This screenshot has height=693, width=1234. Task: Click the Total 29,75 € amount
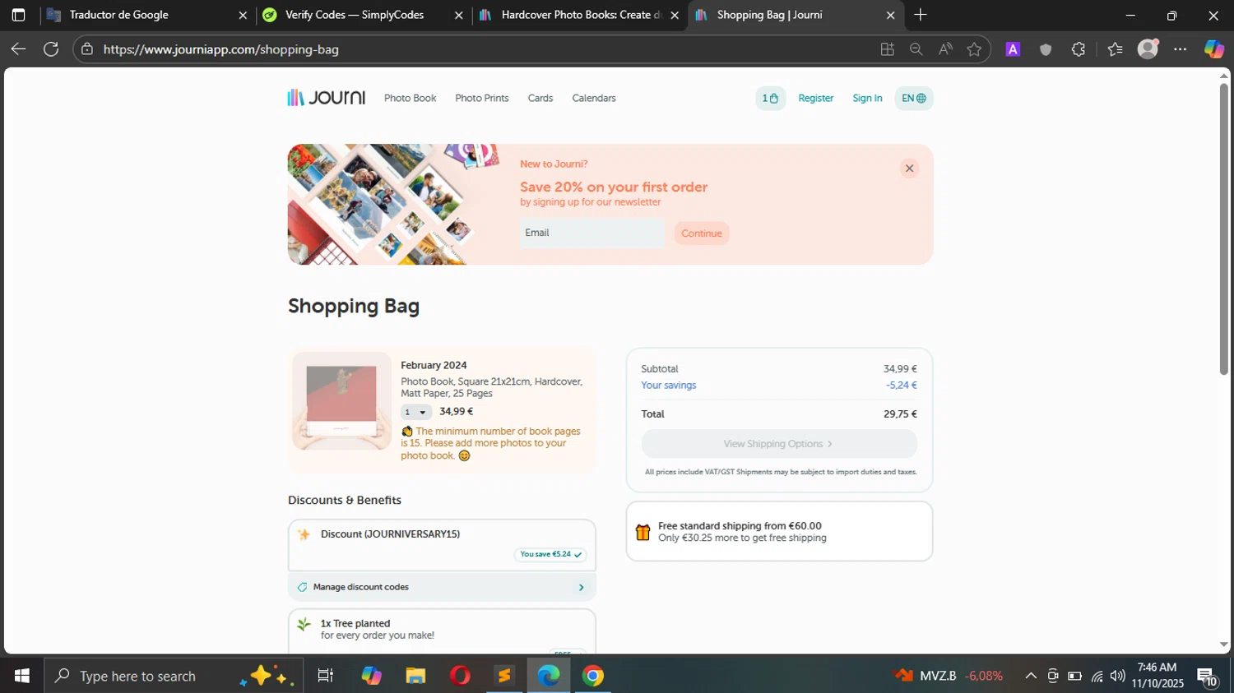coord(900,414)
